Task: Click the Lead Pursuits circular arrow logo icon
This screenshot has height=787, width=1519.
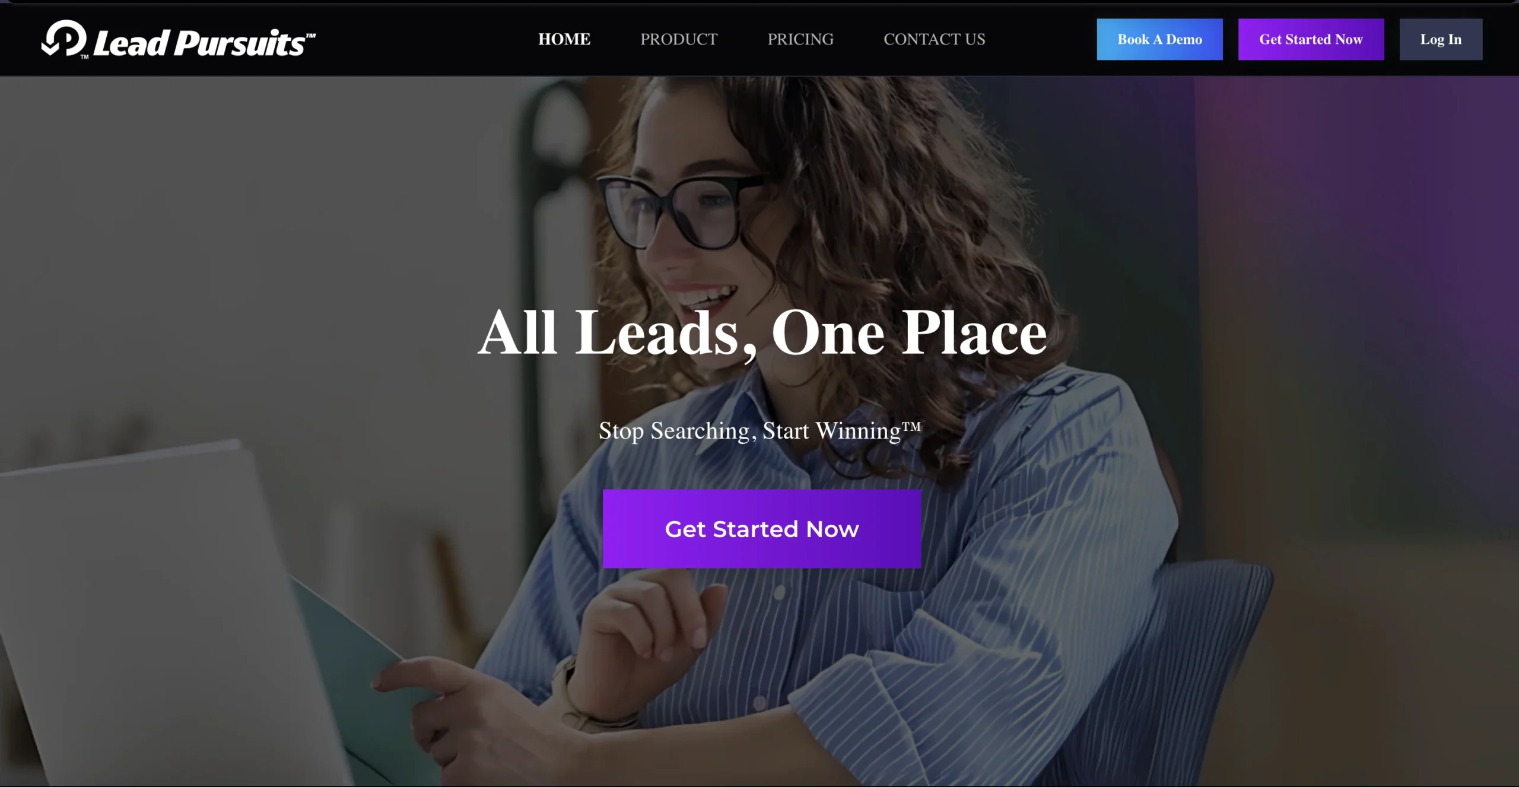Action: coord(65,39)
